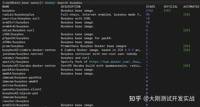This screenshot has width=200, height=107.
Task: Select the DESCRIPTION column header
Action: (x=71, y=7)
